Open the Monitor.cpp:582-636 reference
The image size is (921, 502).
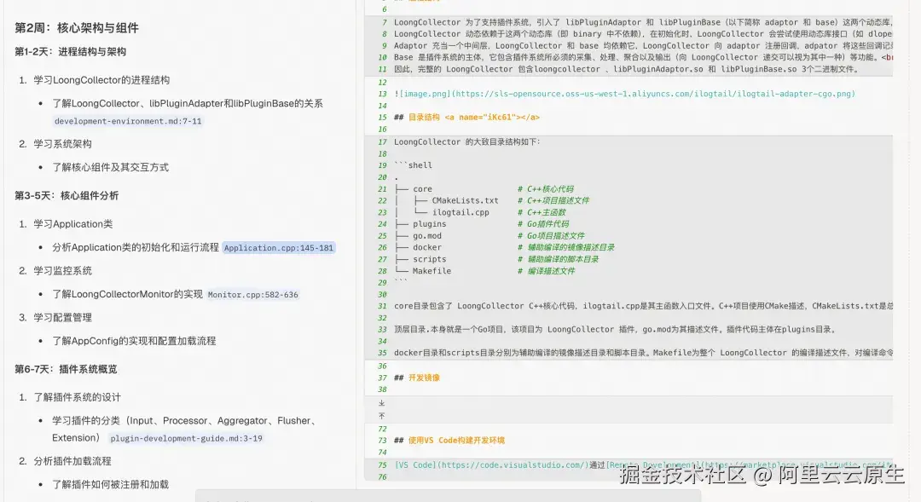[x=252, y=295]
